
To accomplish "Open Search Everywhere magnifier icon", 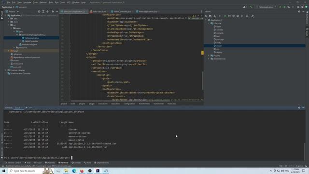I will click(x=298, y=7).
